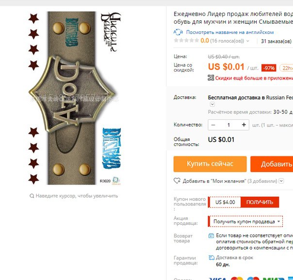293x280 pixels.
Task: Click the translate icon beside the English title link
Action: [x=178, y=32]
